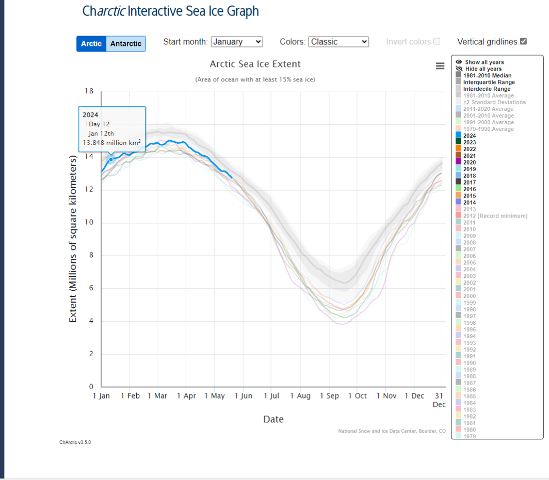The width and height of the screenshot is (549, 480).
Task: Open the Colors Classic dropdown
Action: tap(338, 42)
